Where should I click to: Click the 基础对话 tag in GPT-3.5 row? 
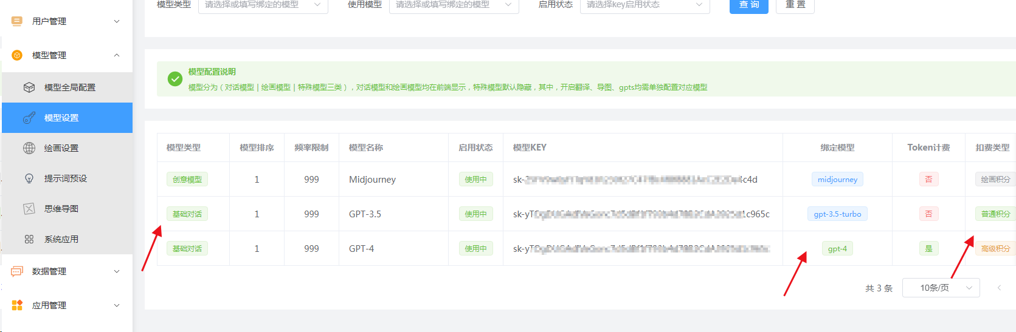[187, 214]
